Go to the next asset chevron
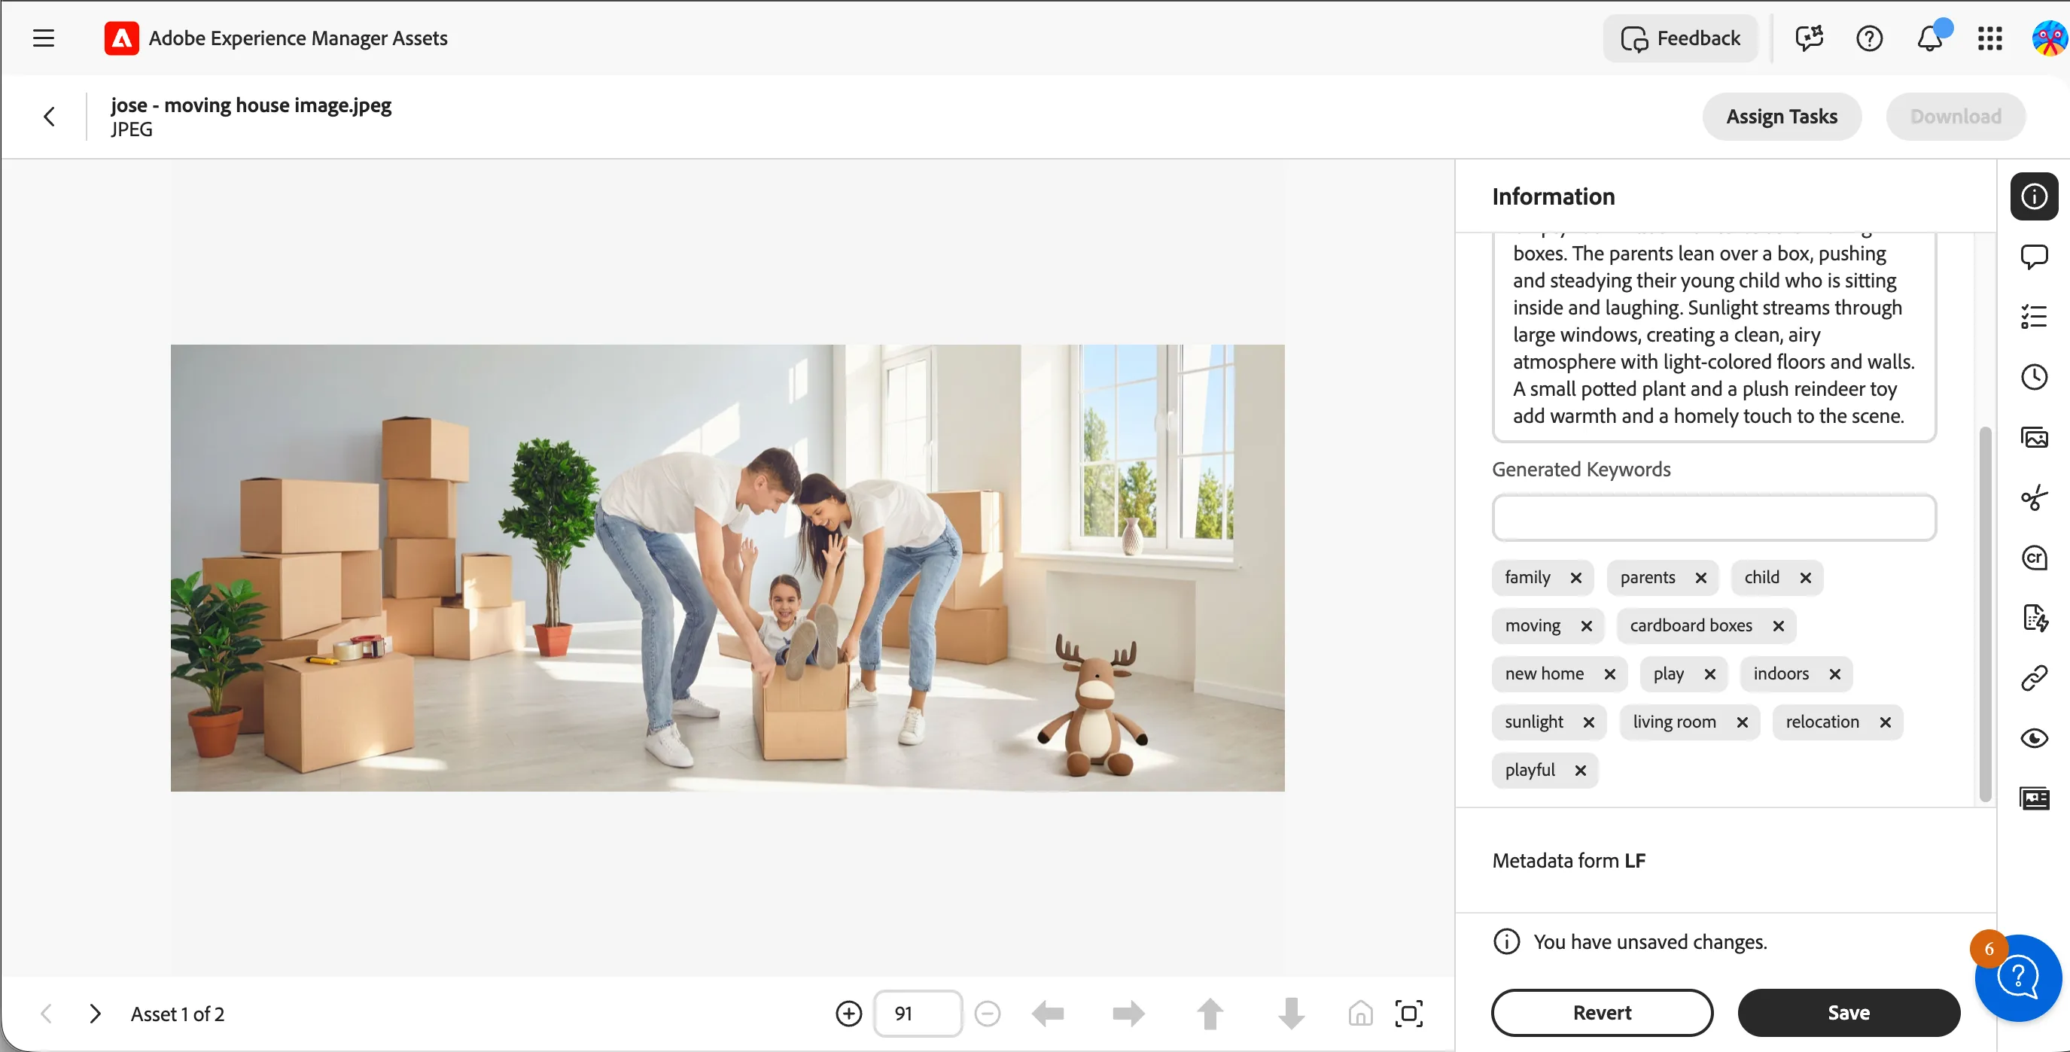2070x1052 pixels. click(x=95, y=1014)
